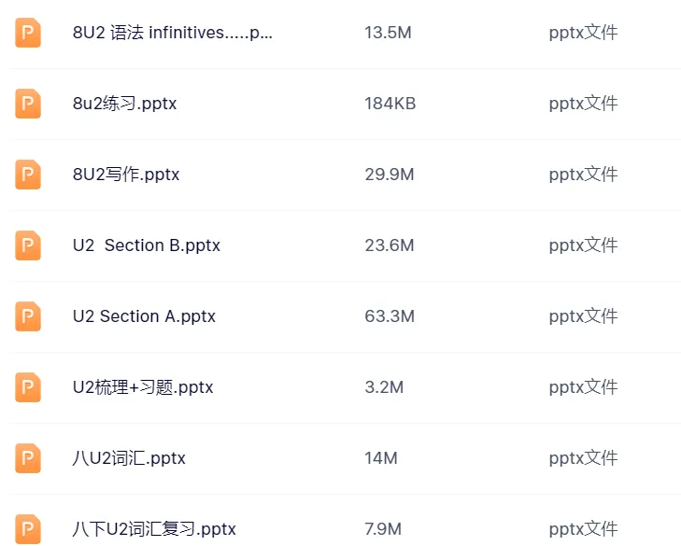Select the 八下U2词汇复习.pptx file name
Viewport: 681px width, 546px height.
154,529
